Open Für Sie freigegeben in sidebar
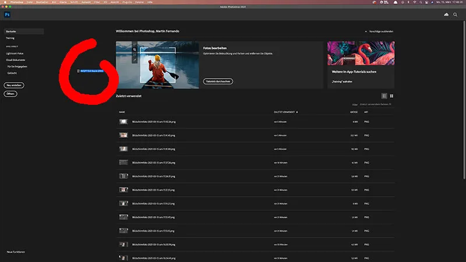The height and width of the screenshot is (262, 466). coord(17,66)
